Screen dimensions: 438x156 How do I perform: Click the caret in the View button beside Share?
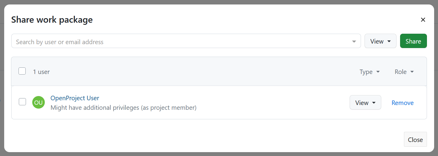click(x=389, y=41)
